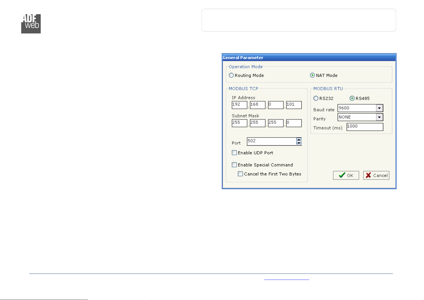This screenshot has height=300, width=424.
Task: Edit the third IP Address octet 0
Action: coord(276,105)
